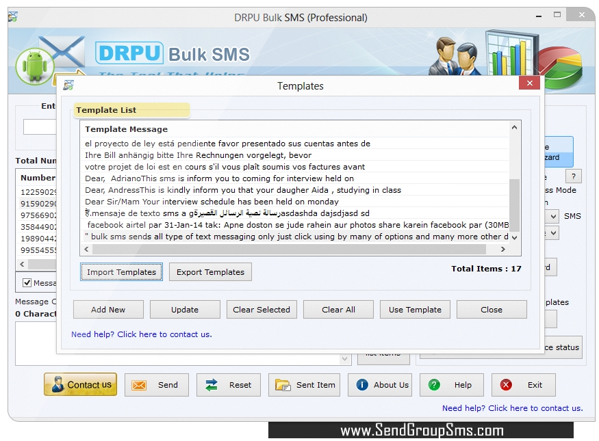The image size is (599, 441).
Task: Click the Sent Item folder icon
Action: (283, 385)
